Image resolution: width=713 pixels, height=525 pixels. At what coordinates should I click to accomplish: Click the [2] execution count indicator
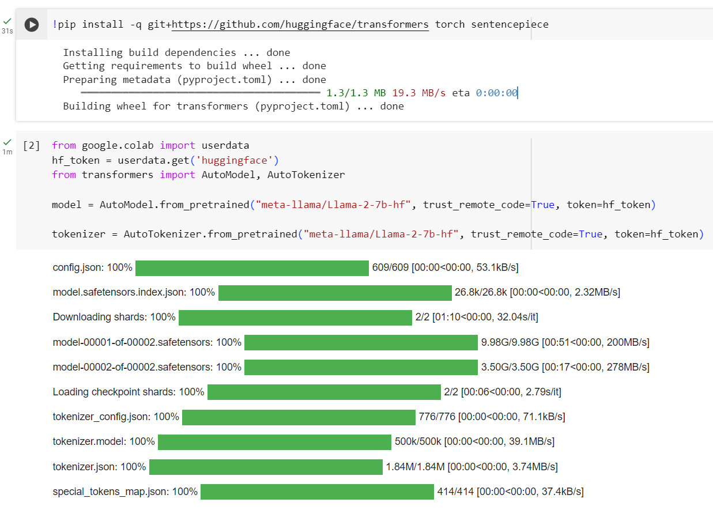coord(32,145)
